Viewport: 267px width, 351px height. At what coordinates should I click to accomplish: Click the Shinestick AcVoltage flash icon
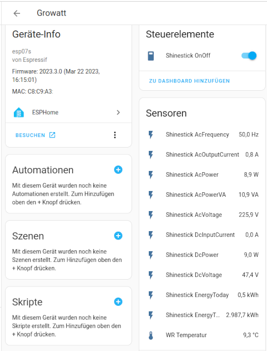pyautogui.click(x=151, y=215)
